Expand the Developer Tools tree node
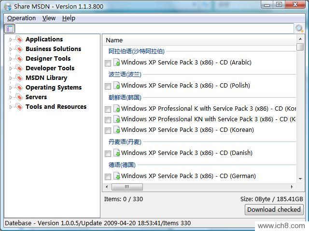Viewport: 309px width, 231px height. [x=11, y=68]
